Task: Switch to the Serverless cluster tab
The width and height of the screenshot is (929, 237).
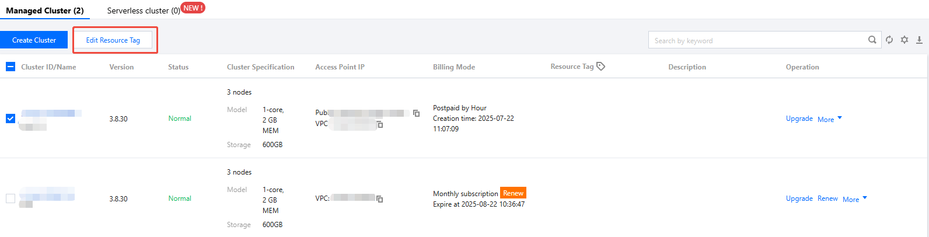Action: (x=144, y=11)
